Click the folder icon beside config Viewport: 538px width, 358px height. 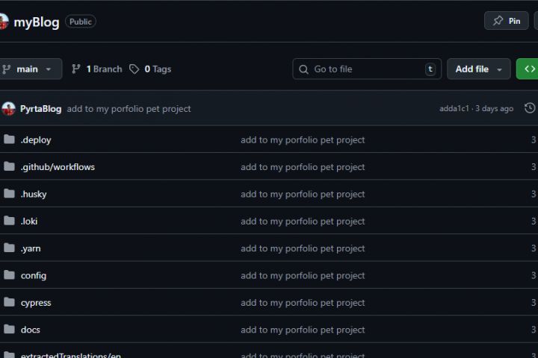pyautogui.click(x=9, y=275)
